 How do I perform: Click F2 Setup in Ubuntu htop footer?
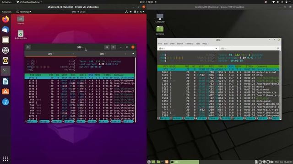[43, 122]
